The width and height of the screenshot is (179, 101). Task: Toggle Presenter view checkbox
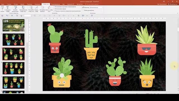(x=83, y=10)
